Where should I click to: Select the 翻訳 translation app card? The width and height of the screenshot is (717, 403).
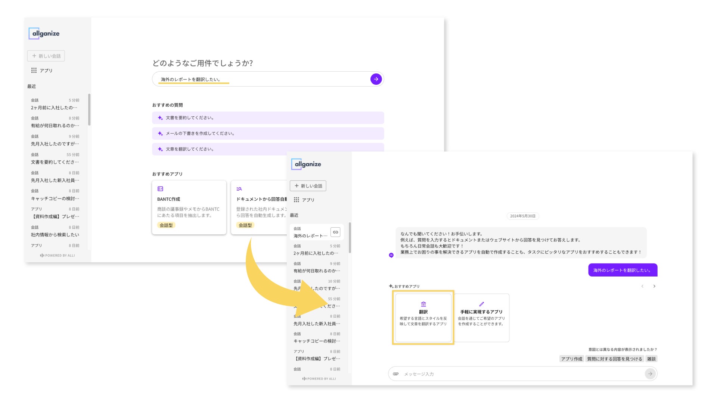[423, 317]
